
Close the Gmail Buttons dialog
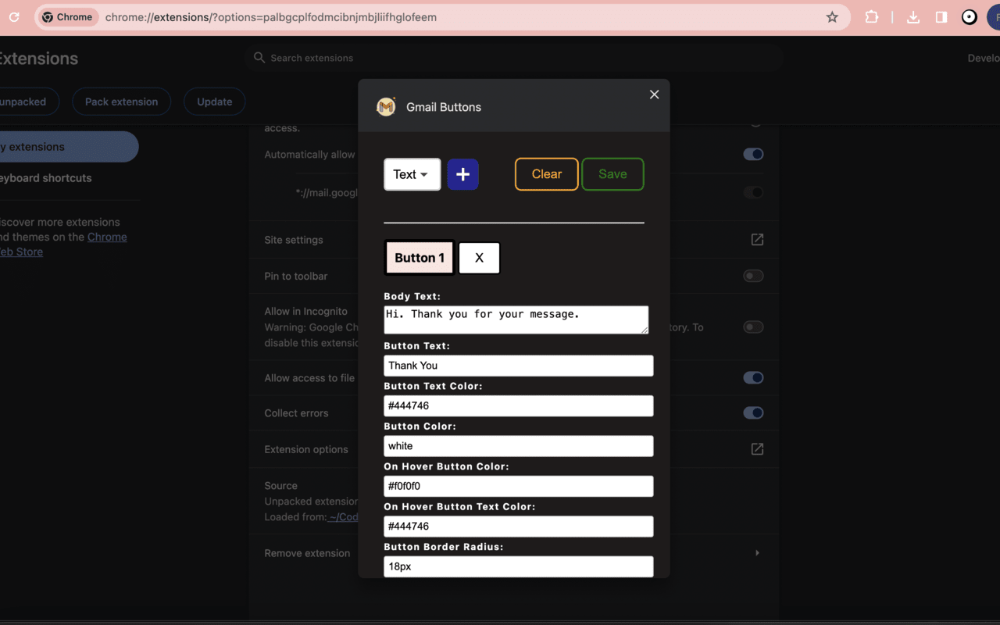(655, 95)
